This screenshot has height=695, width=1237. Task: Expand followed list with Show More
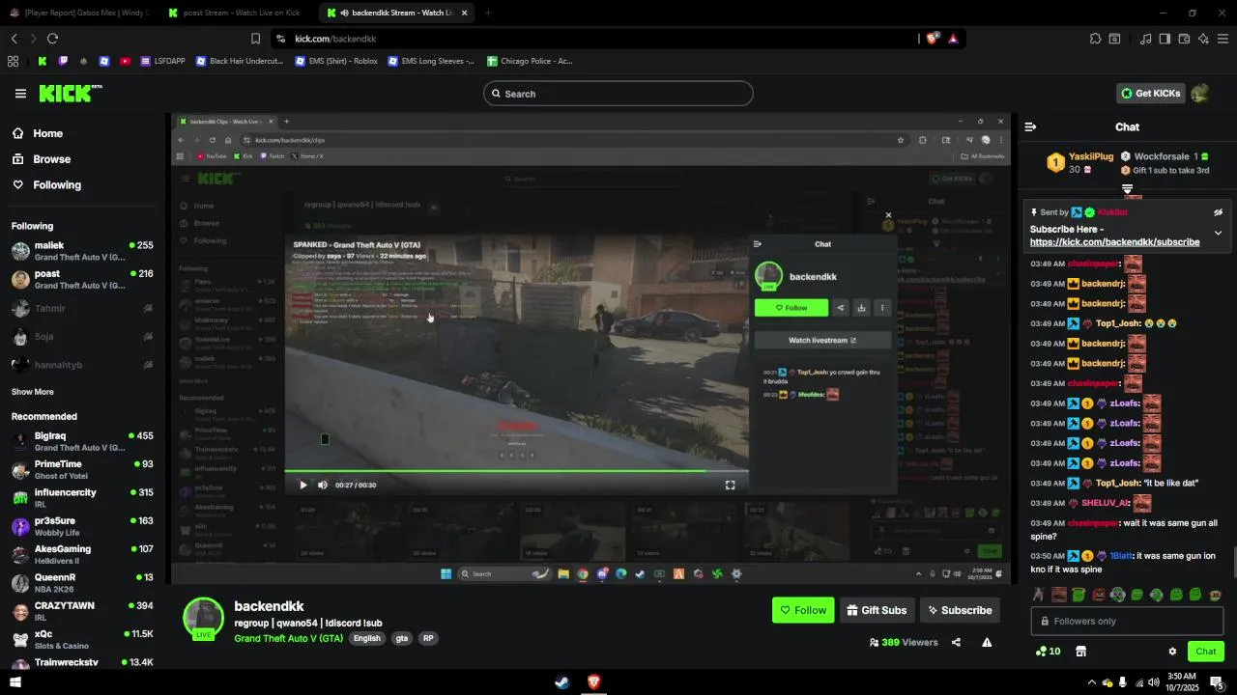click(x=33, y=392)
